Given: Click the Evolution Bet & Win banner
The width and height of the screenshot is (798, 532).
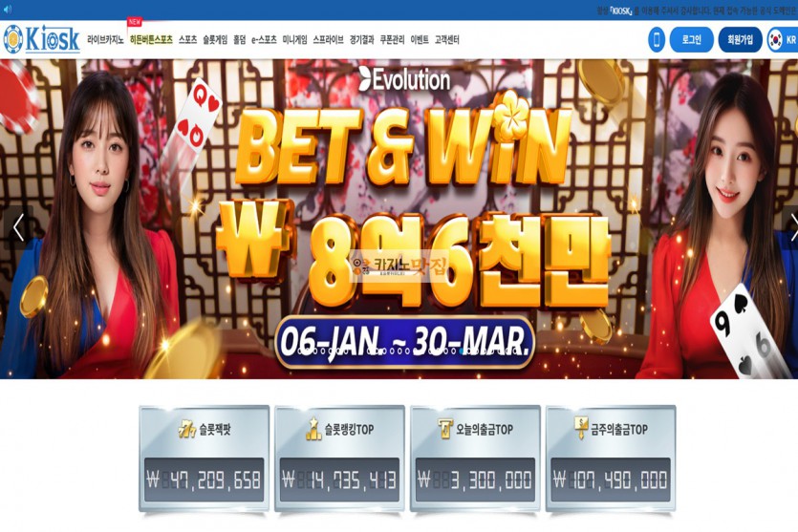Looking at the screenshot, I should point(399,219).
